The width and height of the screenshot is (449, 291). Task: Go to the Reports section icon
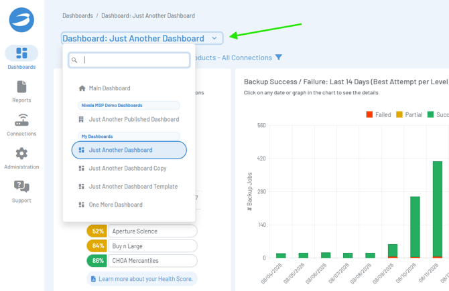tap(21, 87)
